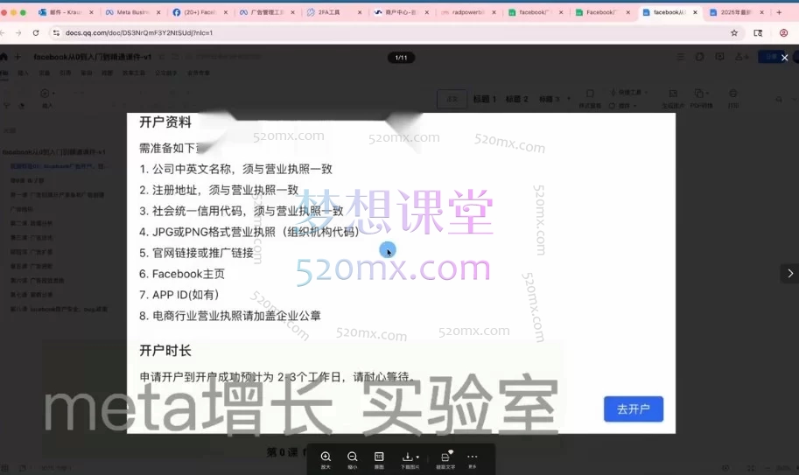The image size is (799, 475).
Task: Open the reading list / media icon near star
Action: (x=758, y=32)
